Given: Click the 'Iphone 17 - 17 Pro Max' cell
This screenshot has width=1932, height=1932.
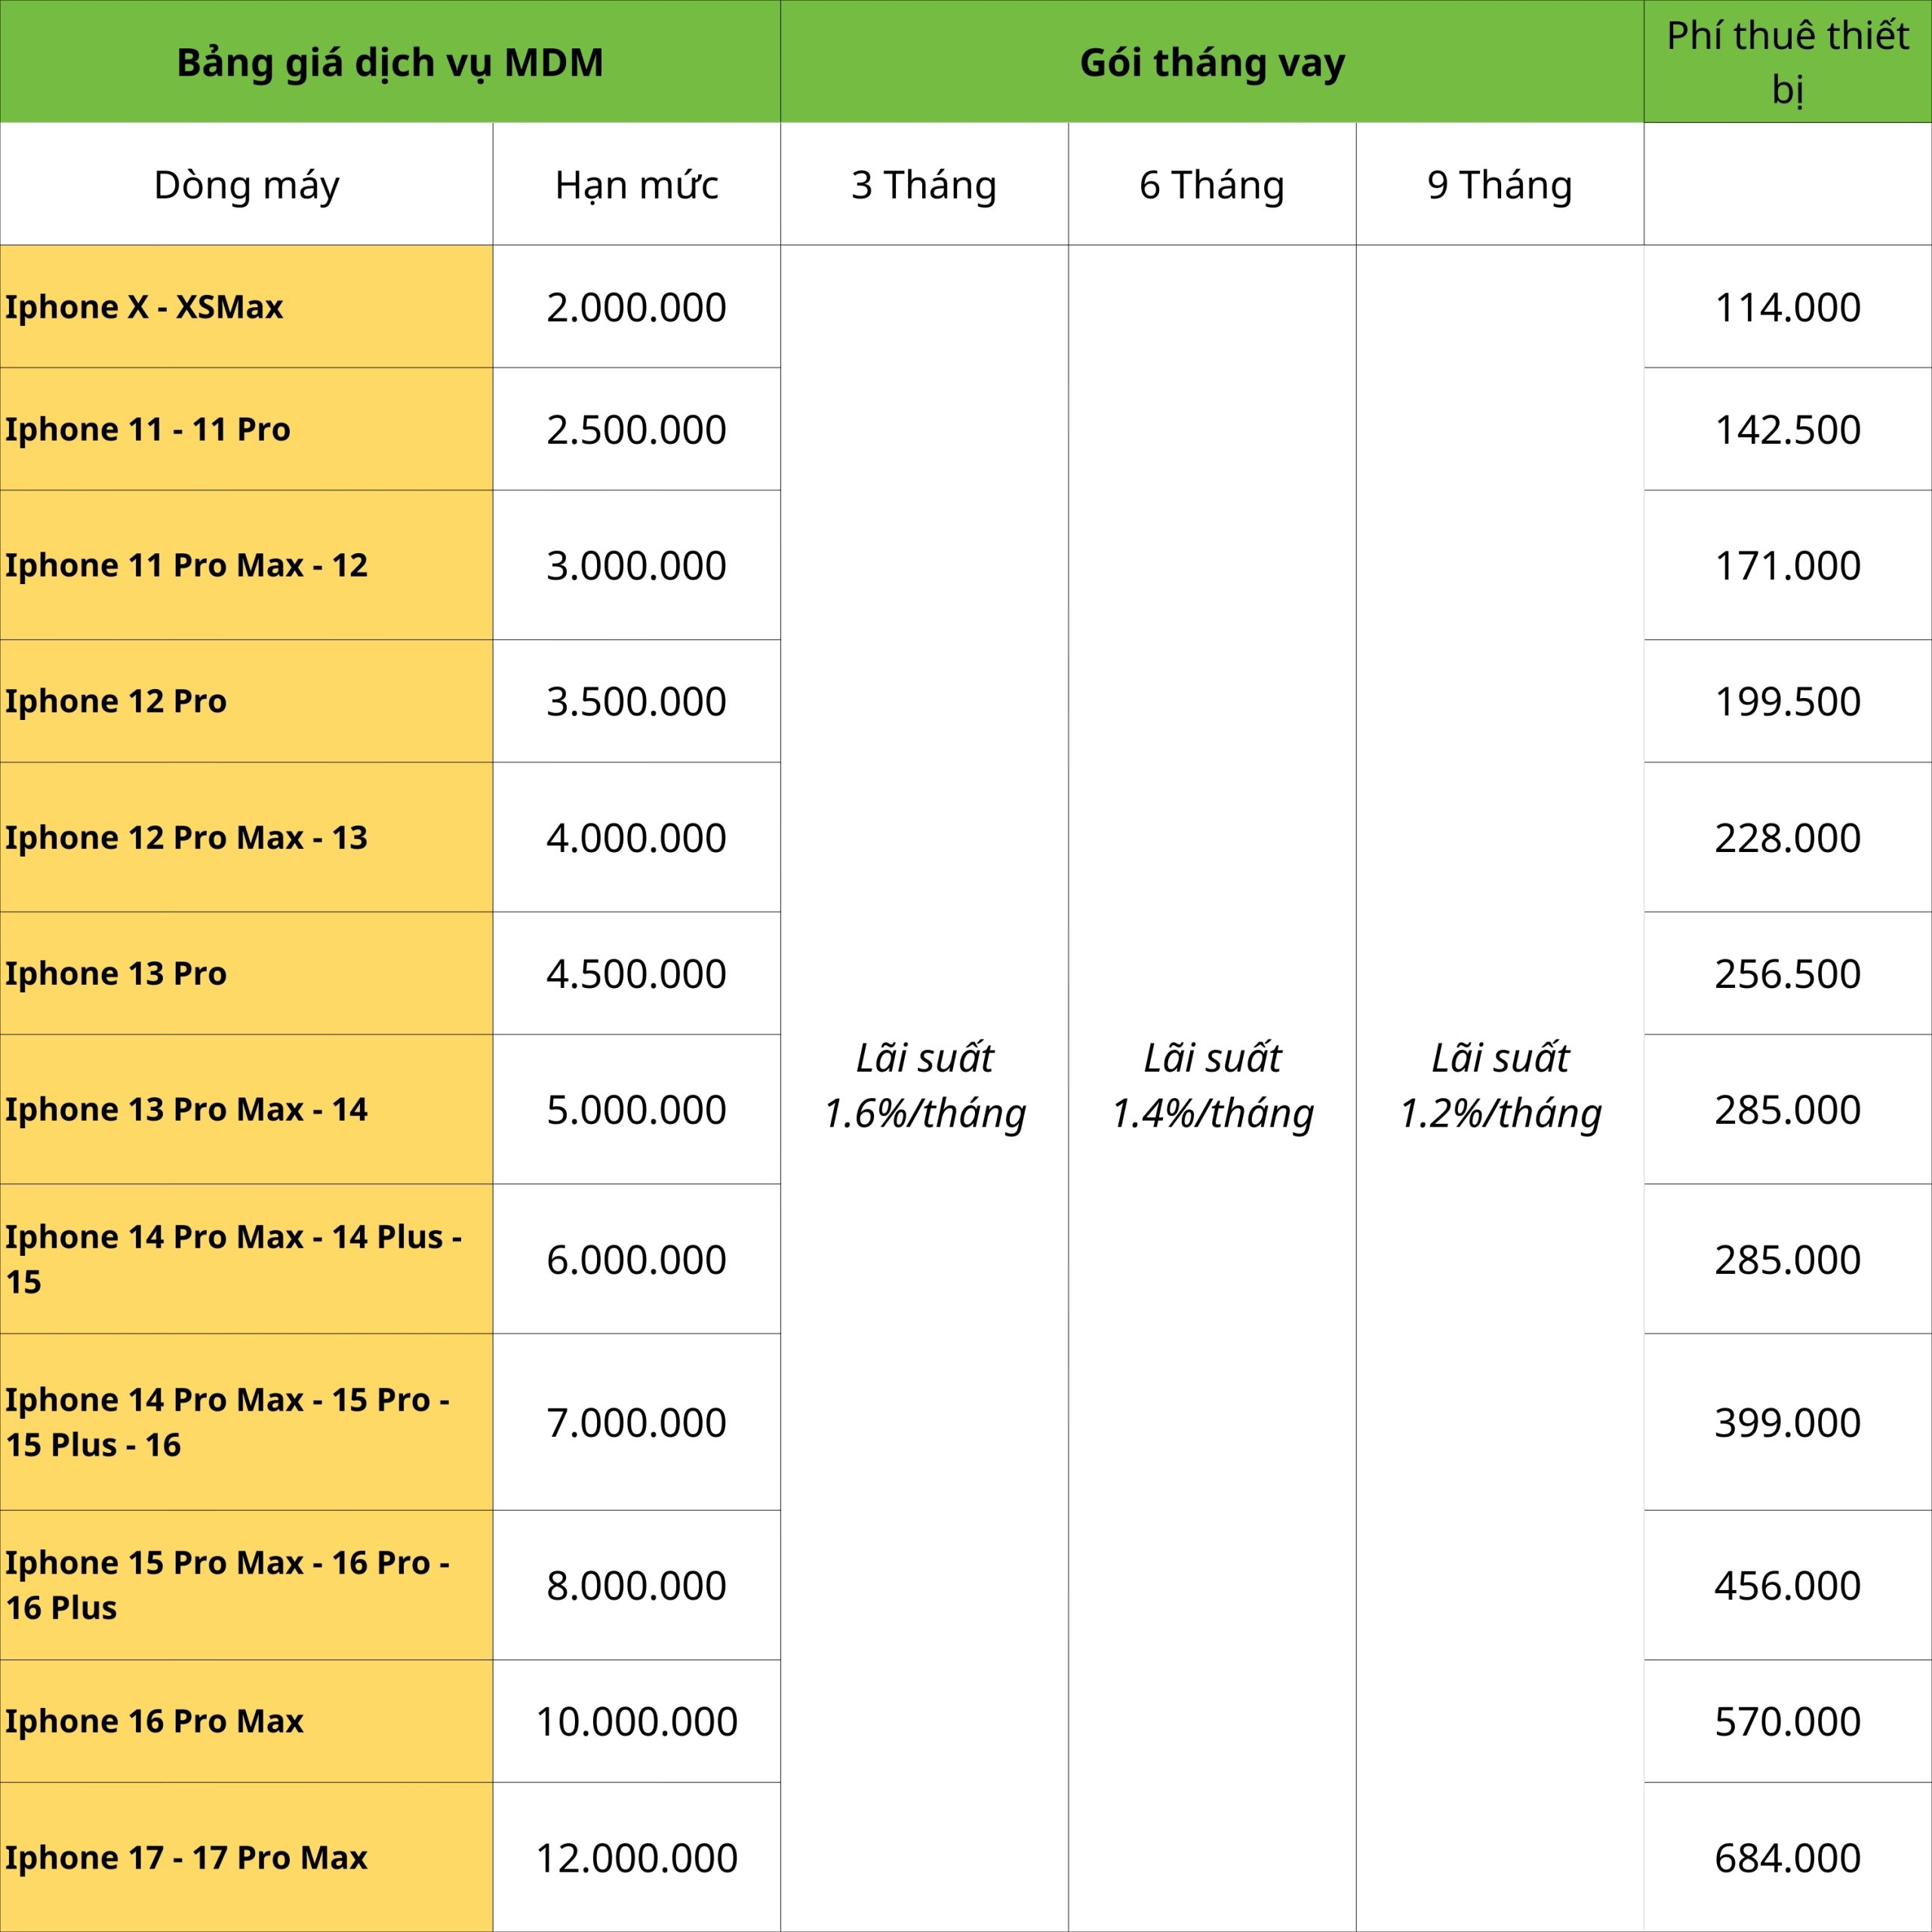Looking at the screenshot, I should click(186, 1857).
